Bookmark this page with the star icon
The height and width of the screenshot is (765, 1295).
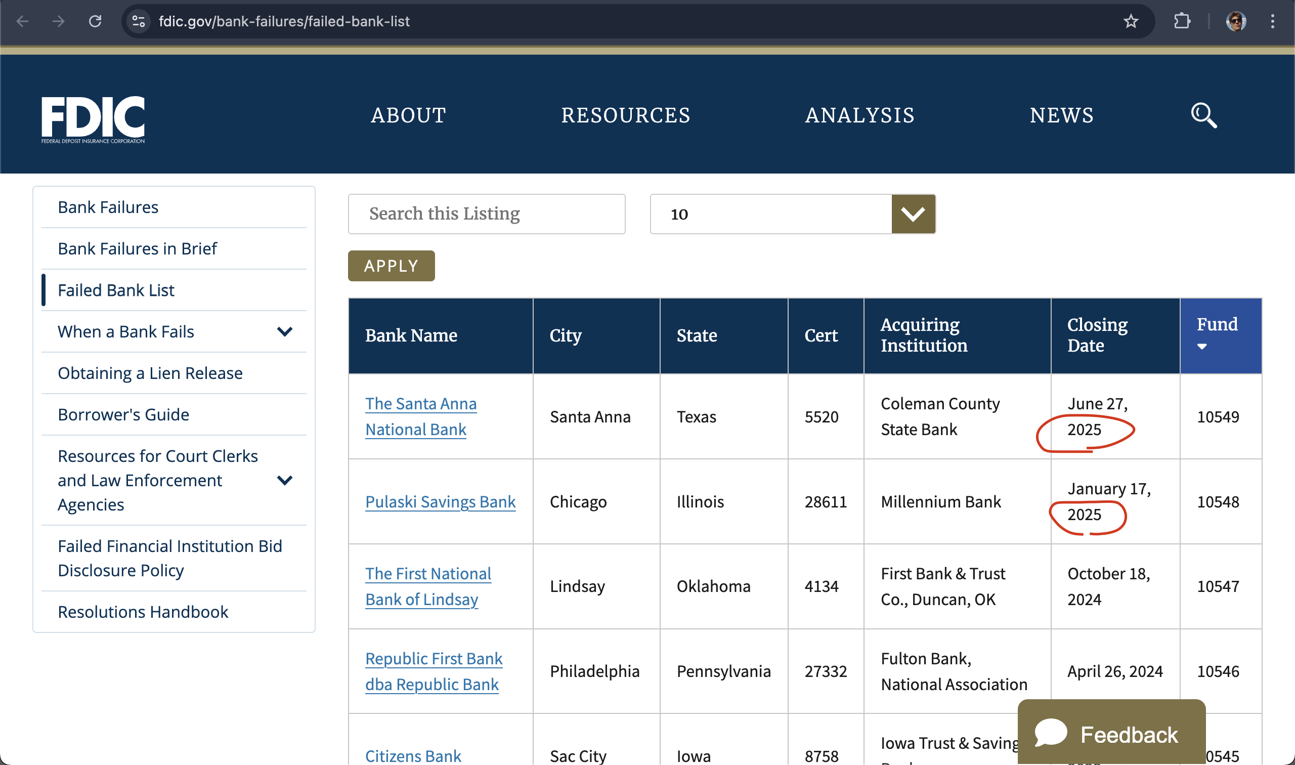(x=1131, y=21)
